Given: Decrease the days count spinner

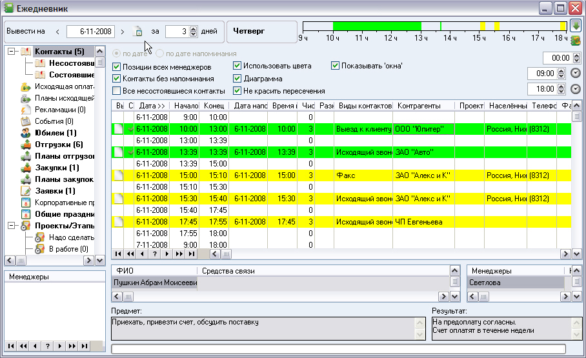Looking at the screenshot, I should click(193, 34).
